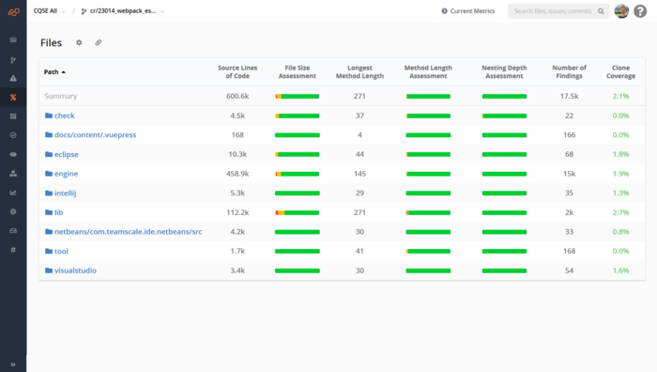Open the help question-mark icon
657x372 pixels.
[640, 11]
